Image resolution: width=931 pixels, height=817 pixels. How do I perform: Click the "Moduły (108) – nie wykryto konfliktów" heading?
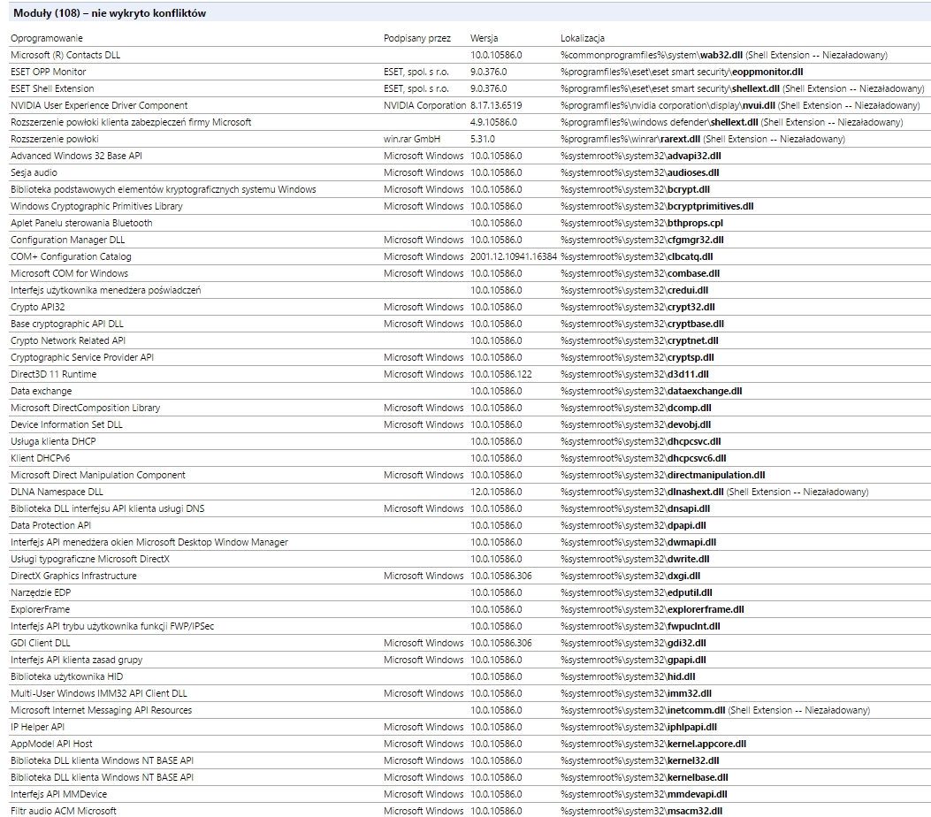(110, 13)
